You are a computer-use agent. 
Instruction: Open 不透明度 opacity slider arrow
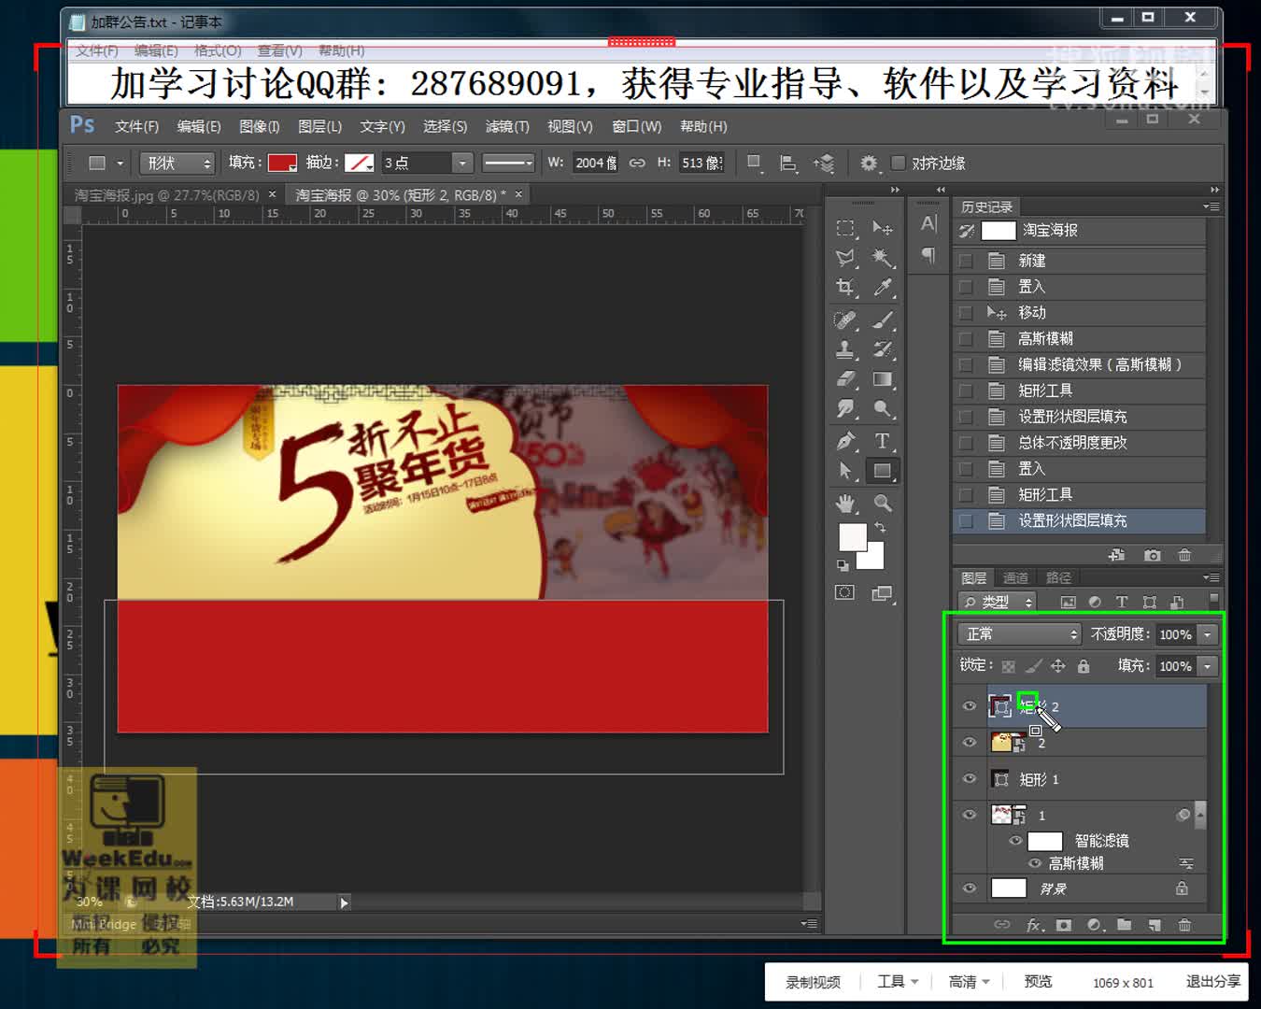click(1207, 634)
